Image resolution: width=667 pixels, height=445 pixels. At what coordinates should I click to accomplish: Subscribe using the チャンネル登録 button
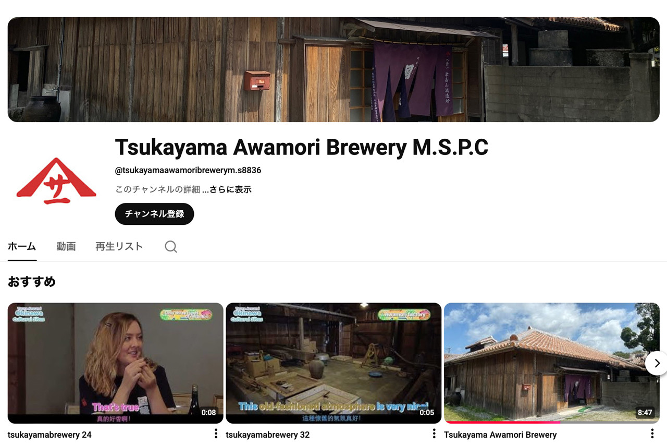coord(154,214)
